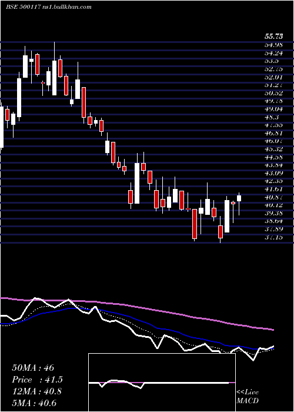Click inside the MACD inset chart box
The width and height of the screenshot is (294, 412).
(x=162, y=383)
